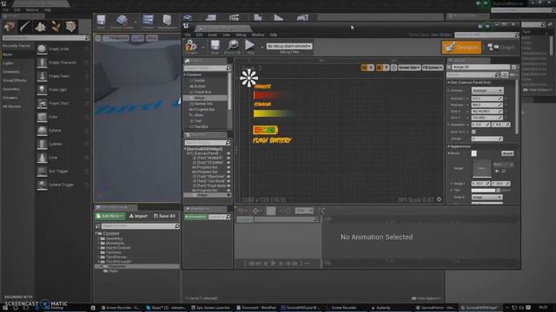Viewport: 556px width, 312px height.
Task: Toggle Size To Content checkbox in Details
Action: [x=473, y=132]
